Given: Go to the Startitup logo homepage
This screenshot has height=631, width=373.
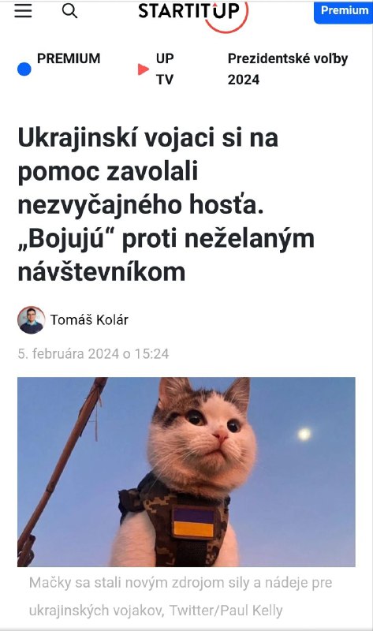Looking at the screenshot, I should pos(192,14).
